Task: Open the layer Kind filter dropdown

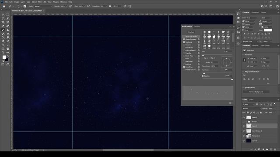Action: 248,105
